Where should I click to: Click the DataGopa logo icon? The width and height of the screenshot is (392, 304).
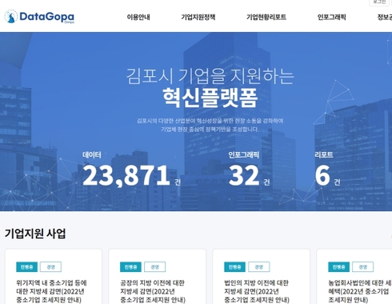point(11,17)
